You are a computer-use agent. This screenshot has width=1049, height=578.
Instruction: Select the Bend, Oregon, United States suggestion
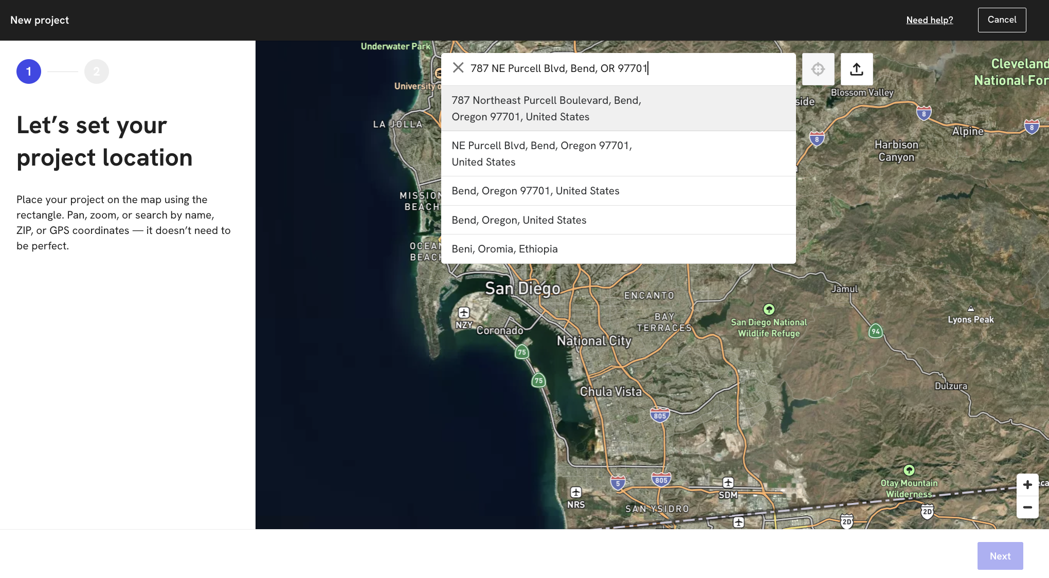(x=519, y=220)
